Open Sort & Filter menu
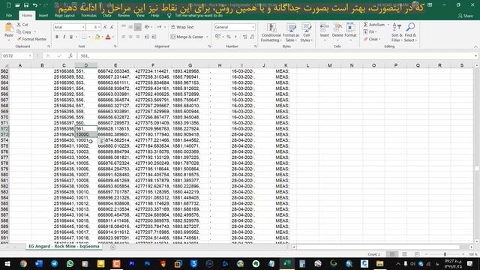Viewport: 480px width, 270px height. coord(397,32)
